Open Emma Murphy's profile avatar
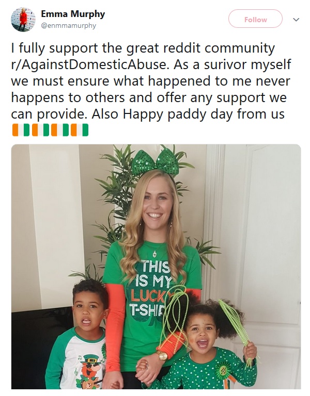 coord(23,20)
